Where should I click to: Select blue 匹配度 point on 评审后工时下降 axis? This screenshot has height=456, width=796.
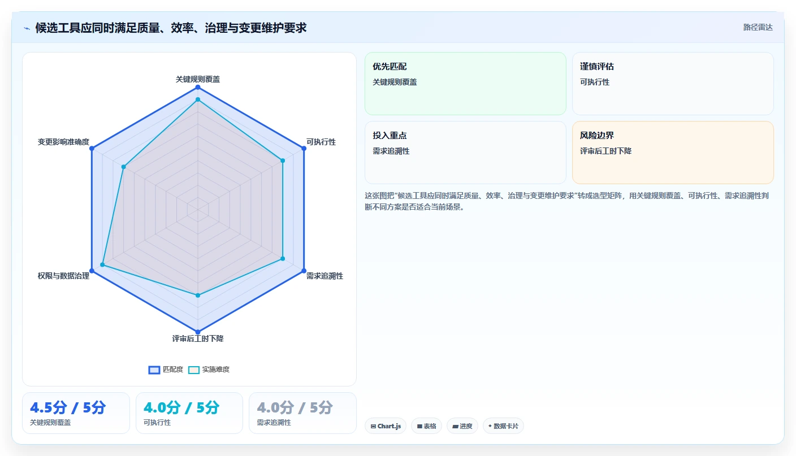click(x=198, y=332)
